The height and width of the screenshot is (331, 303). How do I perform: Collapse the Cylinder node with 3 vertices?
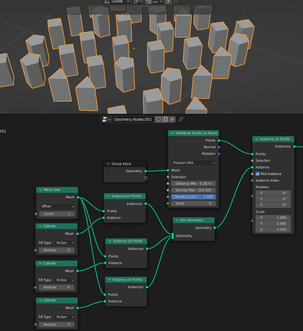(x=40, y=226)
